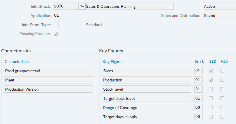The image size is (236, 124).
Task: Select the Target days' supply key figure
Action: tap(146, 117)
